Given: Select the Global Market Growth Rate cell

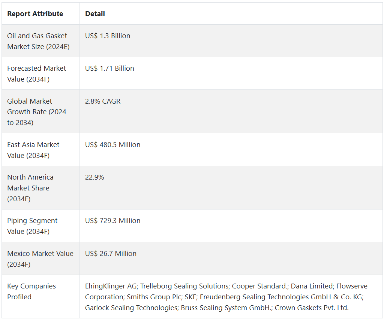Looking at the screenshot, I should 40,111.
